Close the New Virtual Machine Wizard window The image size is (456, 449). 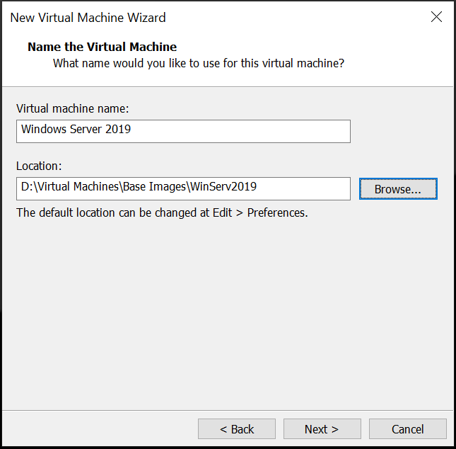[436, 17]
